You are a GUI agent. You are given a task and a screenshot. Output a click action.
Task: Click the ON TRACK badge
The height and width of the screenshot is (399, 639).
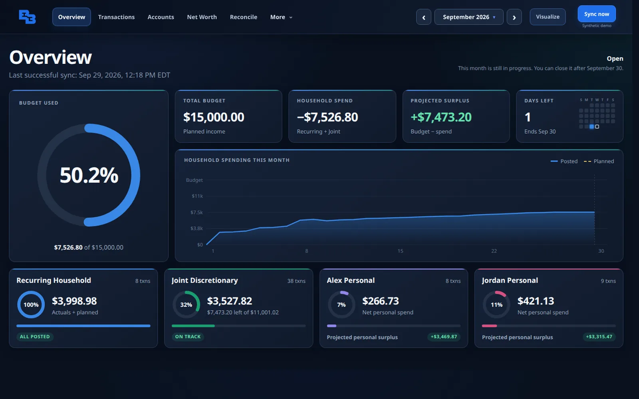188,337
